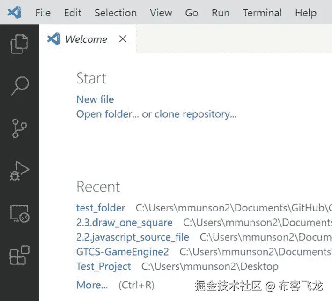Open the Run and Debug view
Screen dimensions: 332x301
click(19, 171)
